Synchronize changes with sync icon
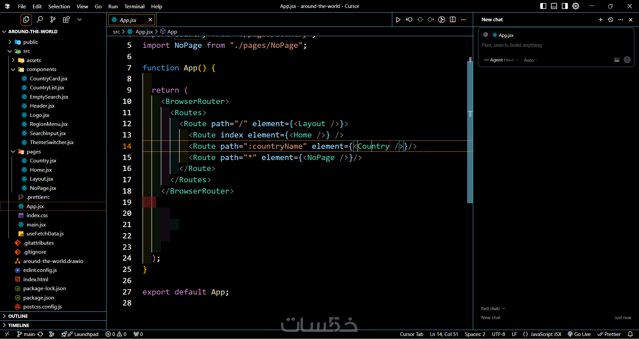 (40, 334)
